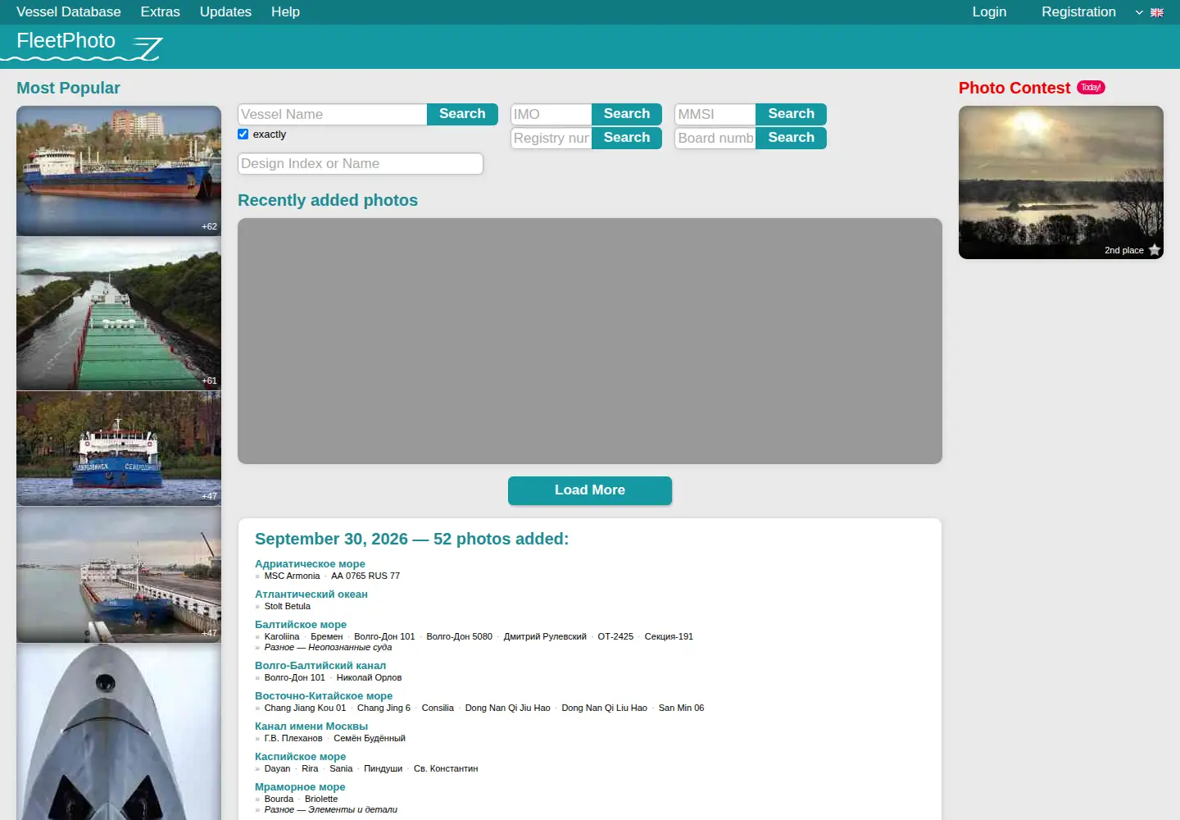
Task: Open the Г.В. Плеханов vessel link
Action: tap(293, 738)
